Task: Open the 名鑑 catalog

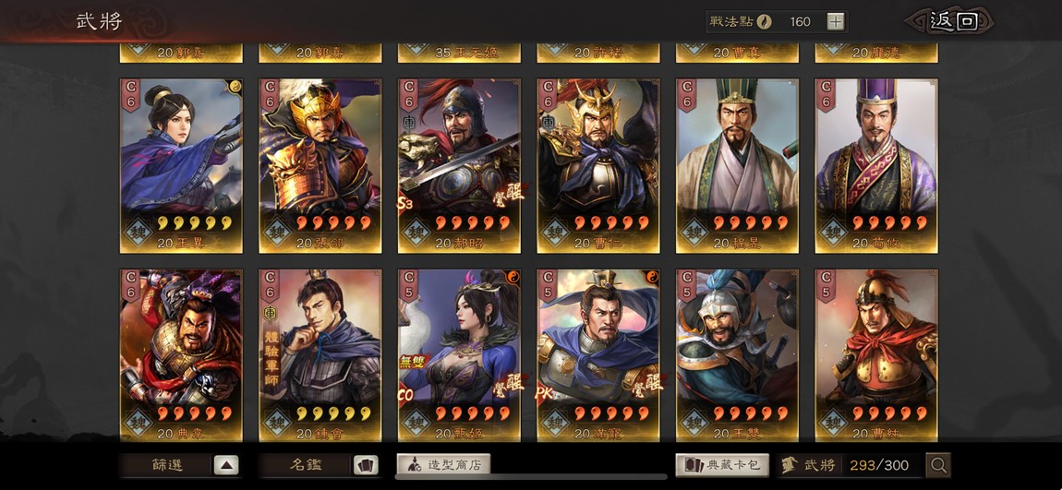Action: pos(307,465)
